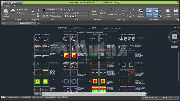
Task: Select the Orbit navigation tool
Action: click(38, 13)
